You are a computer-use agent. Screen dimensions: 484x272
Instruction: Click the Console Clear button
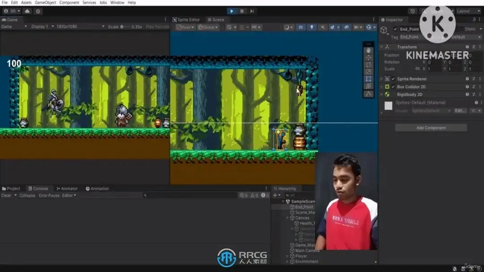6,195
